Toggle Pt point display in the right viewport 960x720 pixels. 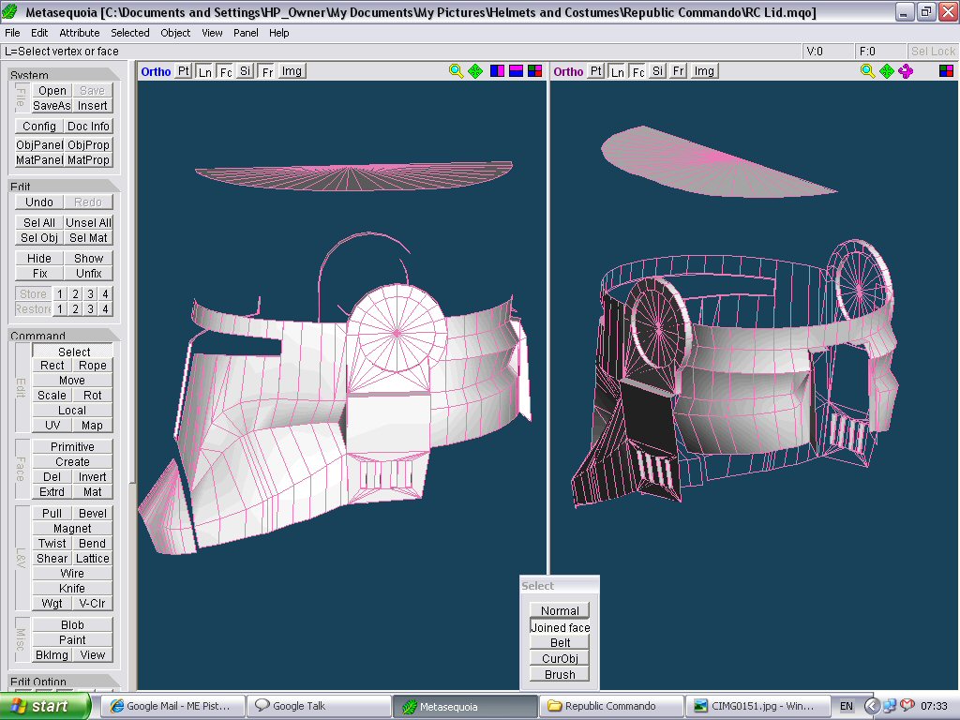[595, 71]
